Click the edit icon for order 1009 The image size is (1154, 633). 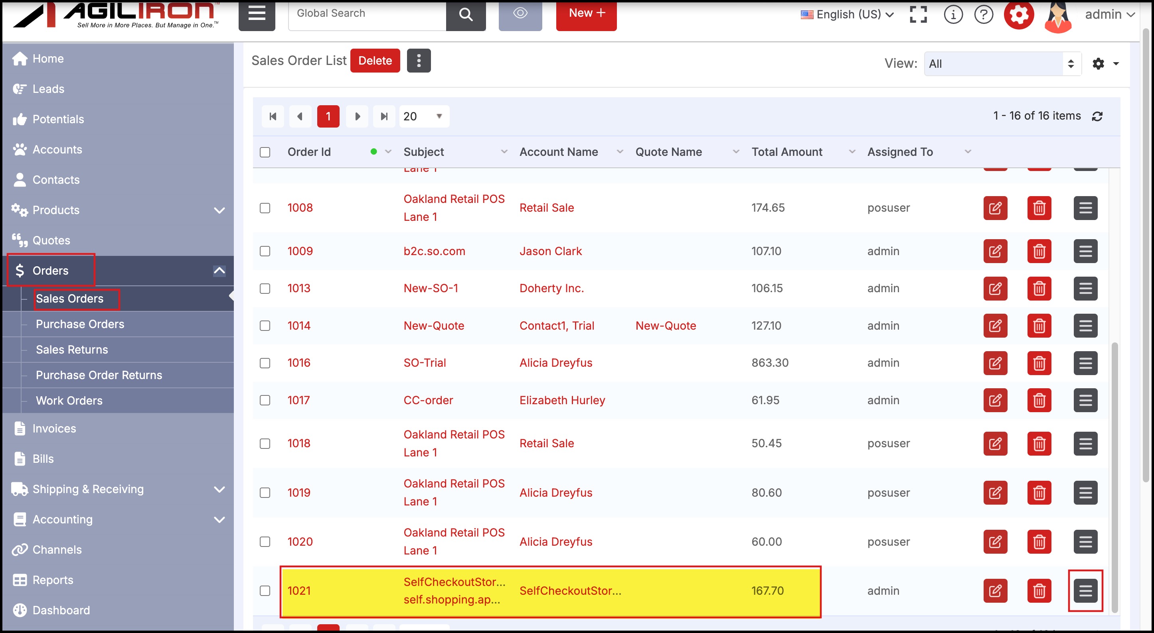click(995, 251)
